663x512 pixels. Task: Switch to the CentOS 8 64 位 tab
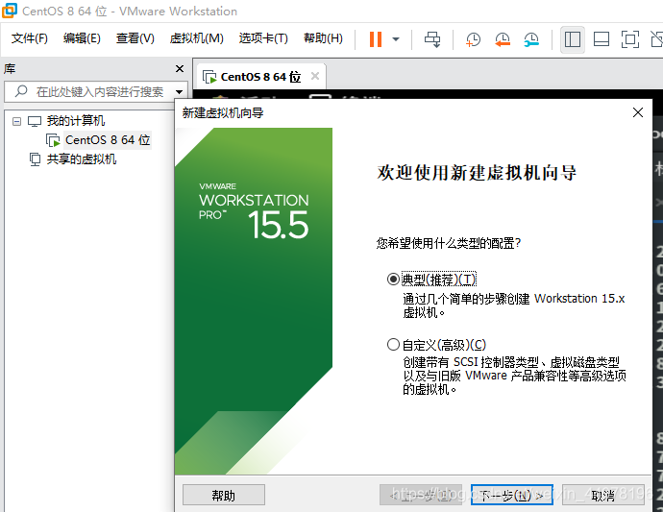point(260,77)
